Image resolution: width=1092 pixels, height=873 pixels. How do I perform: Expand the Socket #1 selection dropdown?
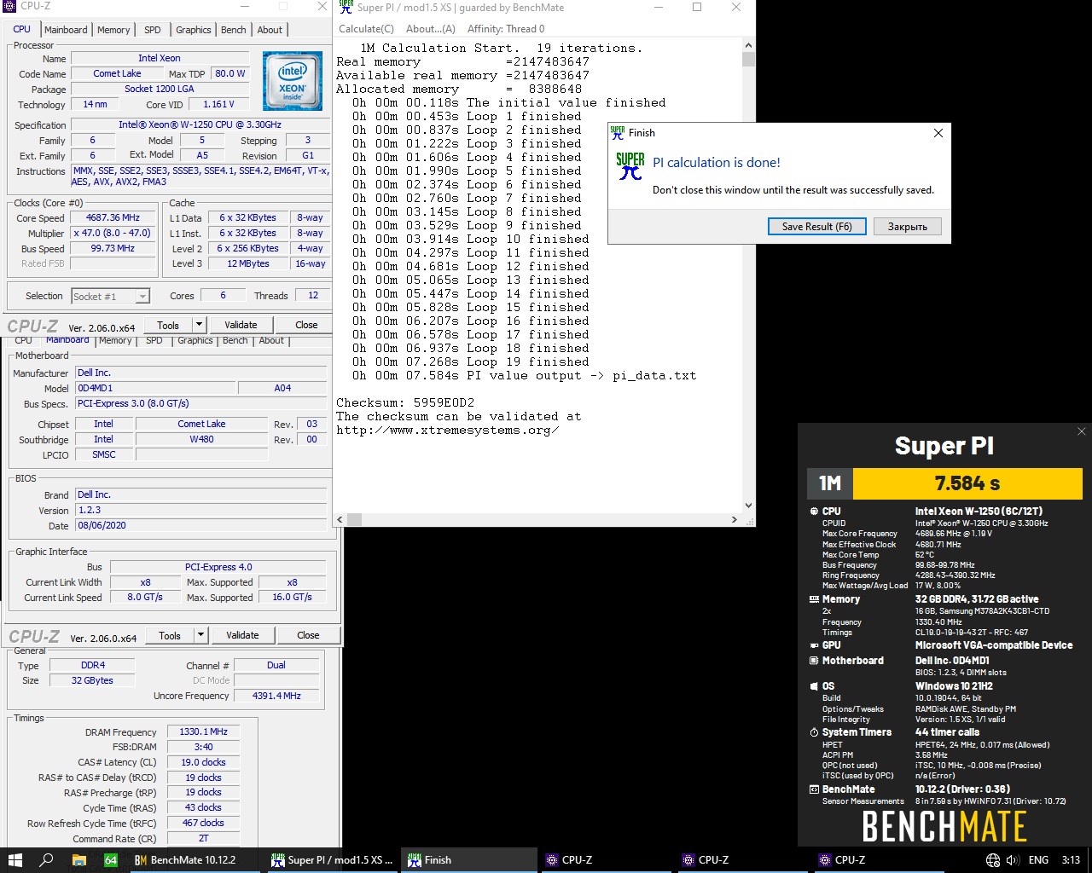(142, 297)
